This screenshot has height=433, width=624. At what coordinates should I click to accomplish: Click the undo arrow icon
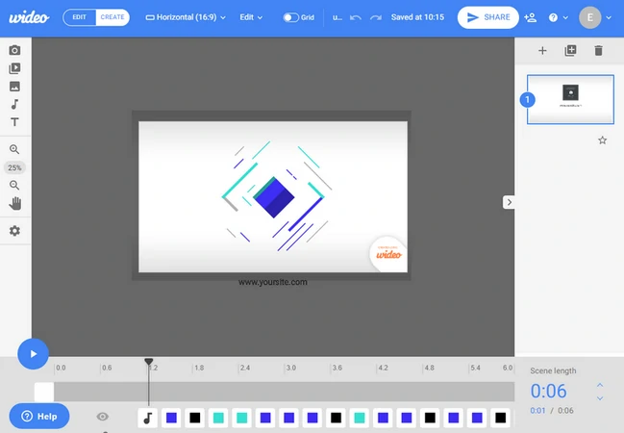point(356,17)
